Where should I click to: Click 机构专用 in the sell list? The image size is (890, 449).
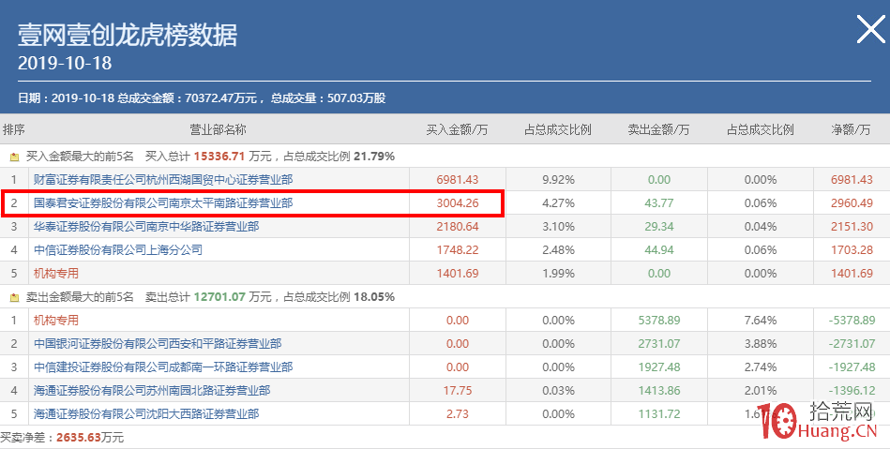click(x=55, y=321)
